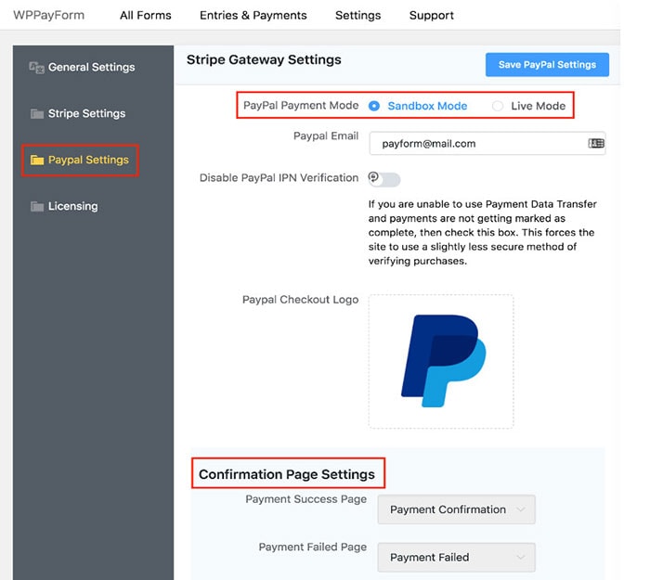This screenshot has width=650, height=580.
Task: Click the Save PayPal Settings button
Action: pyautogui.click(x=547, y=64)
